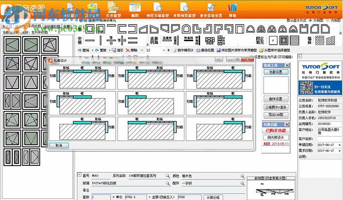Select the L-shaped frame shape icon
Viewport: 343px width, 200px height.
pos(197,29)
